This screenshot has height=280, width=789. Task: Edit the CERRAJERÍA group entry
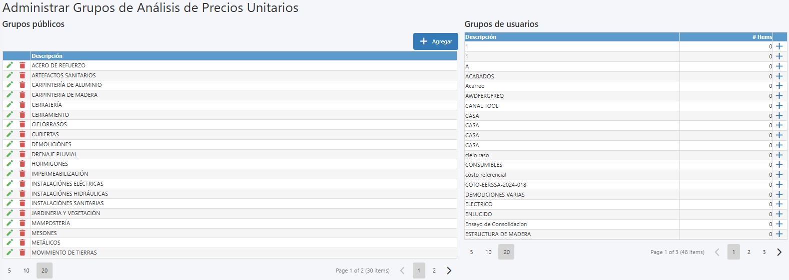click(10, 105)
